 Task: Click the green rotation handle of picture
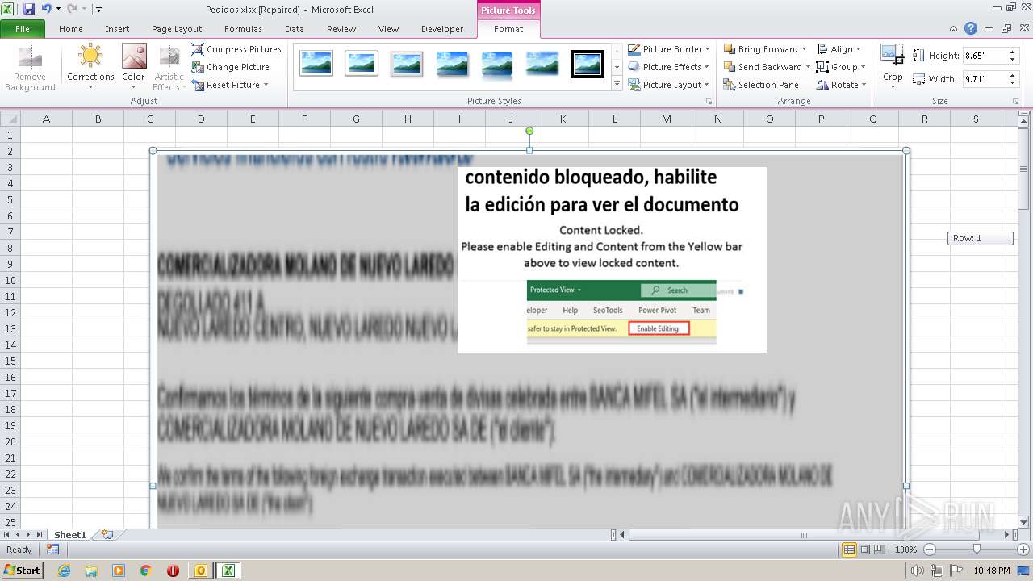point(529,131)
